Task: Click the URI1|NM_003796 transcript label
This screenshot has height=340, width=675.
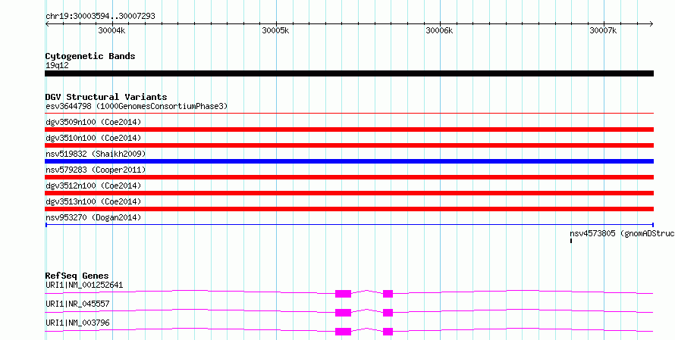Action: (x=77, y=323)
